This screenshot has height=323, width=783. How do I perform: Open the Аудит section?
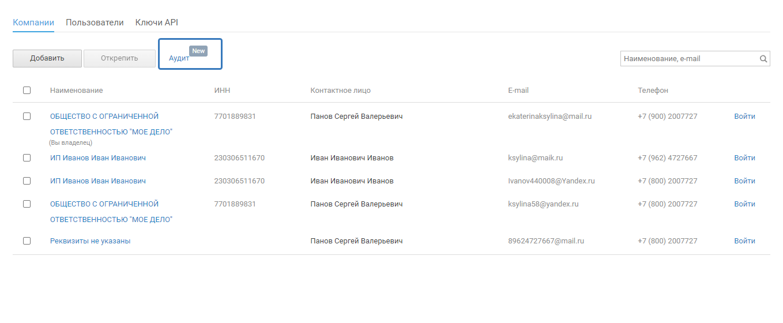click(x=179, y=59)
